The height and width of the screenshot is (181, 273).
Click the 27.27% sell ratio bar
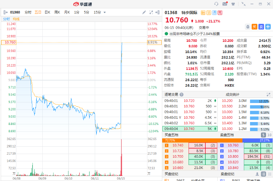pos(257,140)
